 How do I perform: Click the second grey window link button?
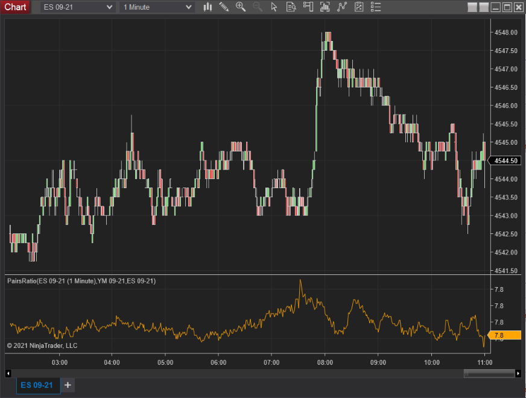[484, 7]
